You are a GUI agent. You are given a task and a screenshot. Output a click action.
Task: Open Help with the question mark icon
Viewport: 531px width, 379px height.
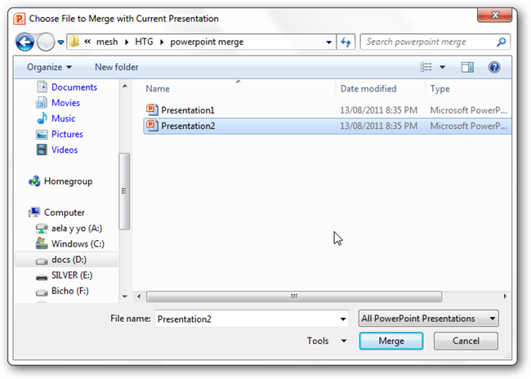pyautogui.click(x=494, y=67)
